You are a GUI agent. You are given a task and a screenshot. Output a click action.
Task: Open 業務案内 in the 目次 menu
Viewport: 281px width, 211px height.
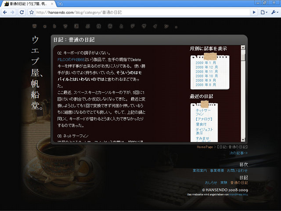point(200,171)
